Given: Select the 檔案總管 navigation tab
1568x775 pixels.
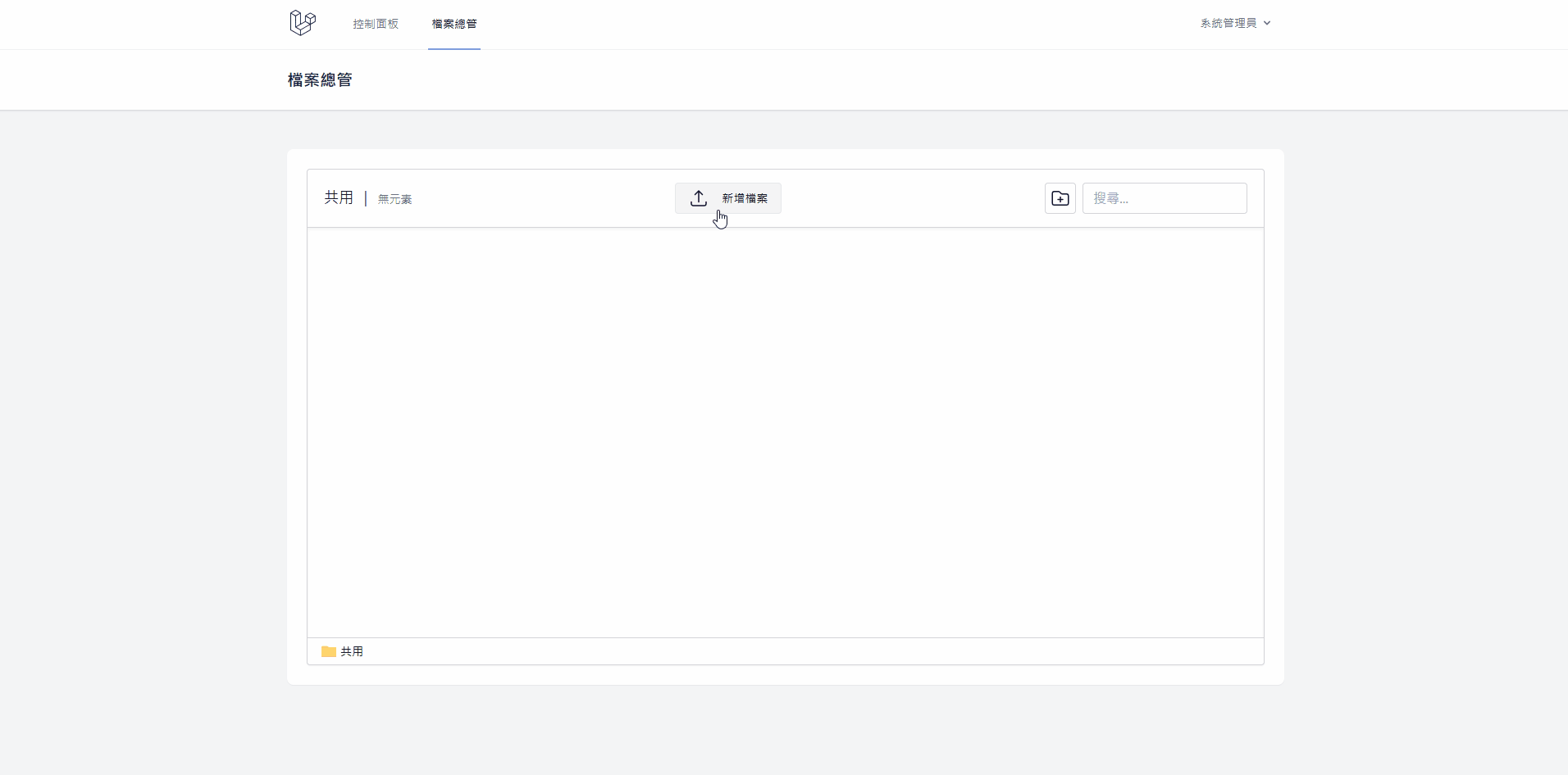Looking at the screenshot, I should [454, 24].
